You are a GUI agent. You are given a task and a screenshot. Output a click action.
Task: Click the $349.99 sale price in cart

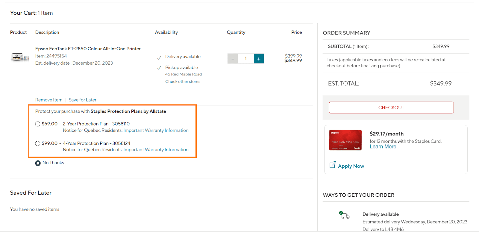[x=293, y=61]
